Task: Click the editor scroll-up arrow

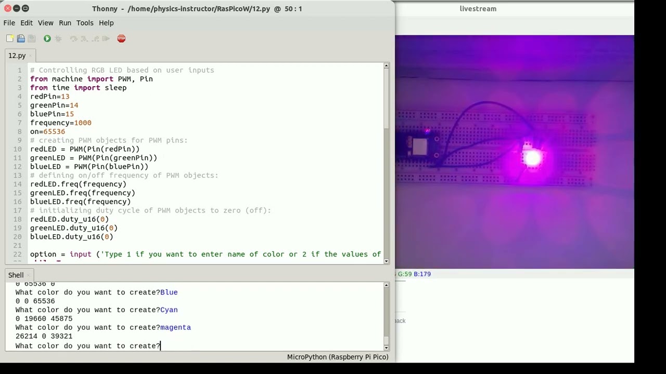Action: pyautogui.click(x=386, y=66)
